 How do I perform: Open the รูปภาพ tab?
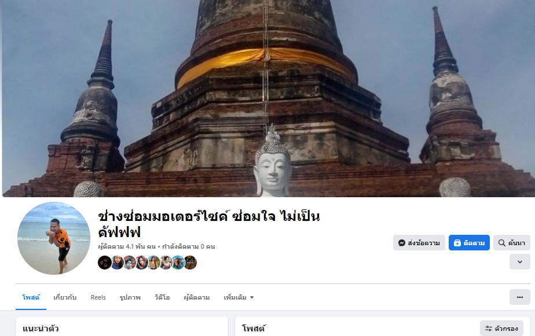[130, 297]
